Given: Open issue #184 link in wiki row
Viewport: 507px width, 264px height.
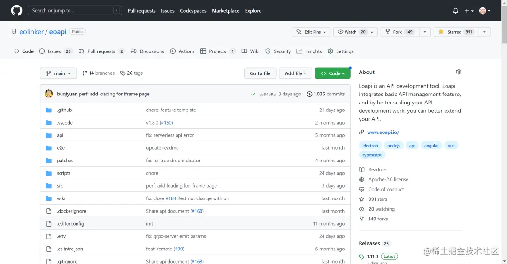Looking at the screenshot, I should coord(171,198).
